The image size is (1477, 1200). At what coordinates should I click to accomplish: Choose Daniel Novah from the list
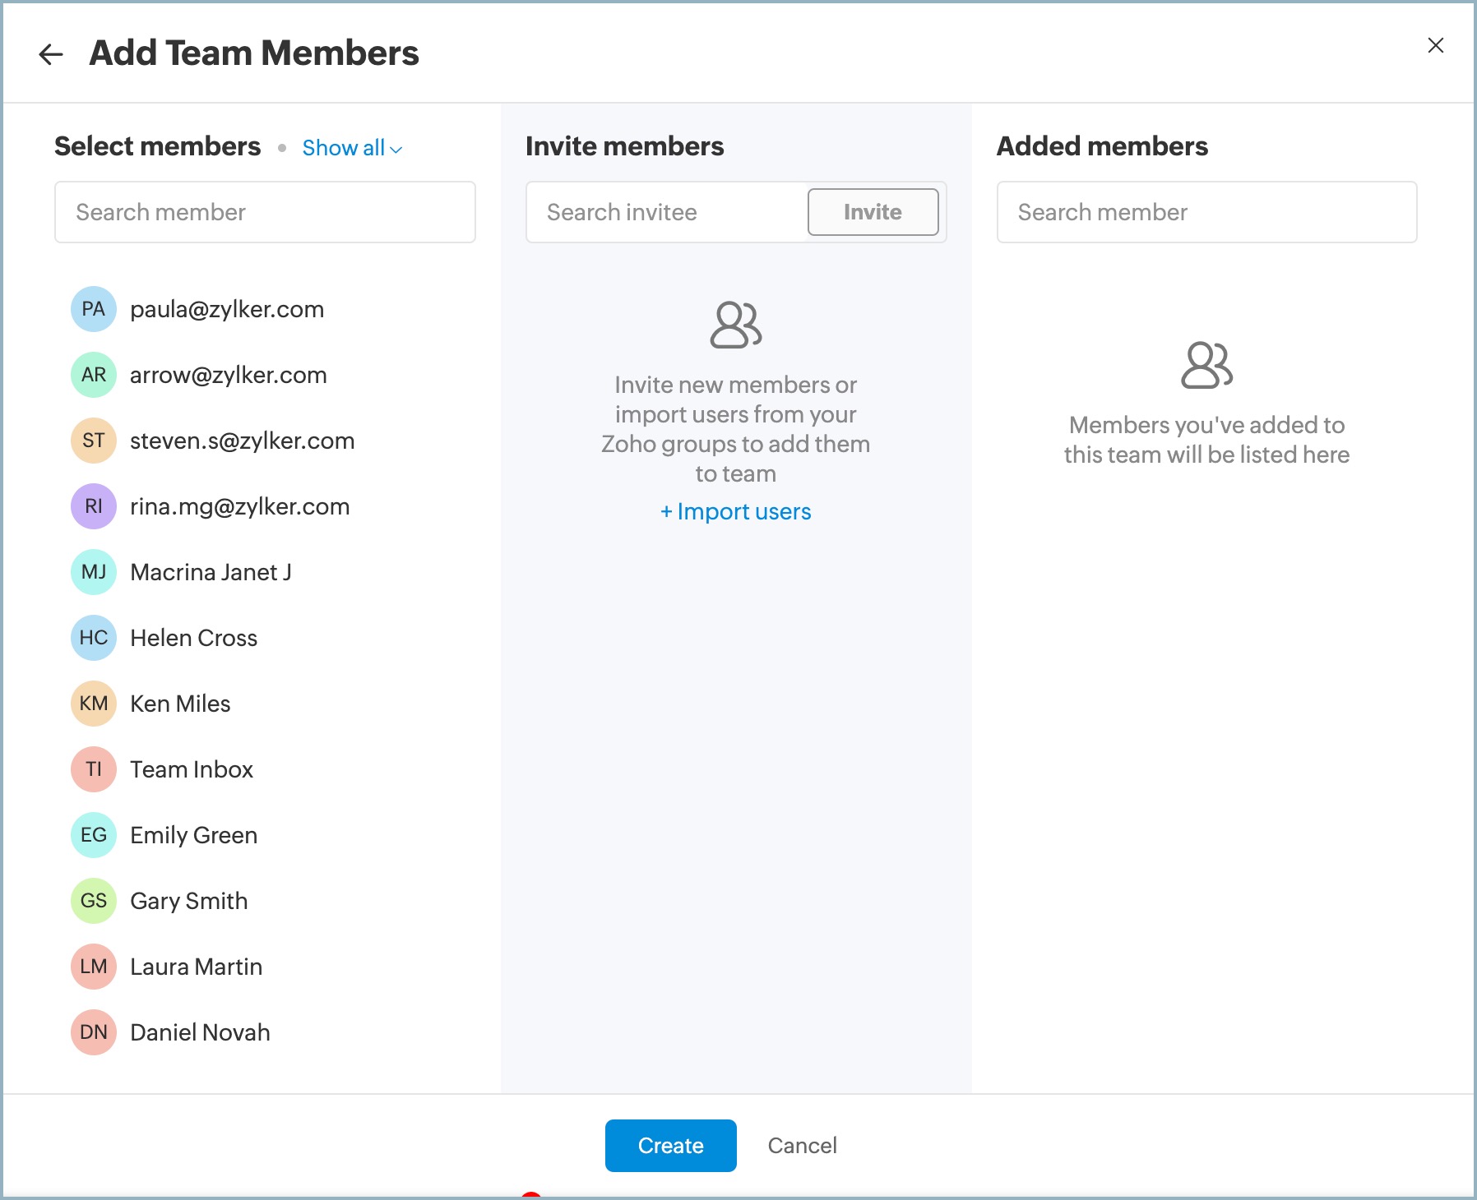click(200, 1032)
